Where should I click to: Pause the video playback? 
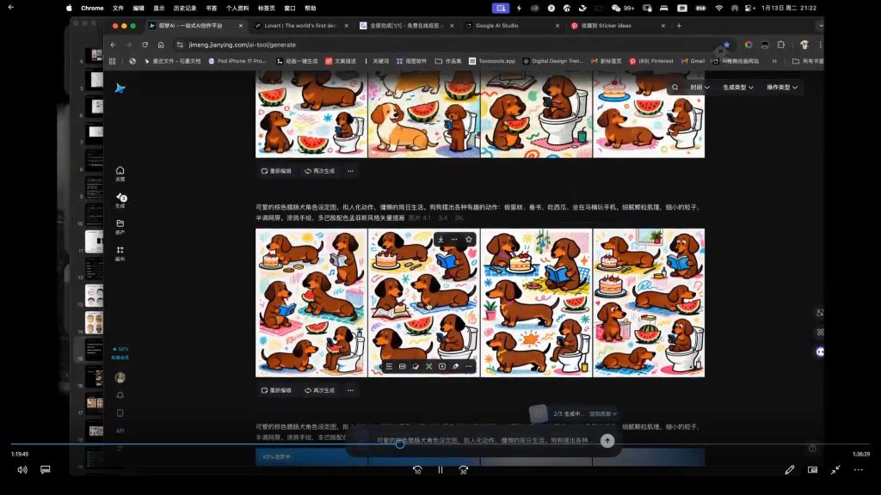click(440, 470)
